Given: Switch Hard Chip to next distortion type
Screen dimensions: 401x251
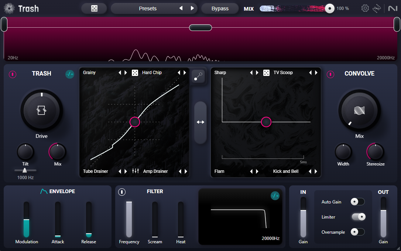Looking at the screenshot, I should pyautogui.click(x=185, y=73).
